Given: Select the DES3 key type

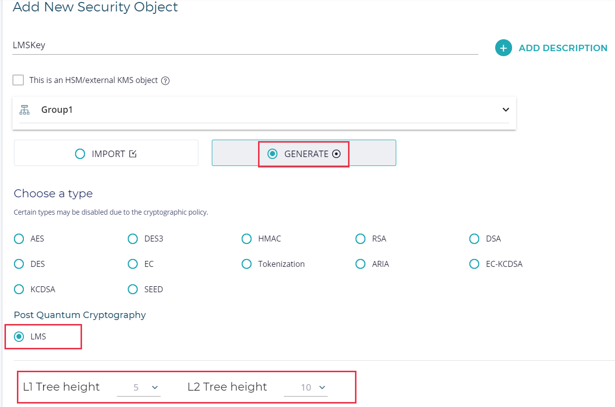Looking at the screenshot, I should 133,239.
